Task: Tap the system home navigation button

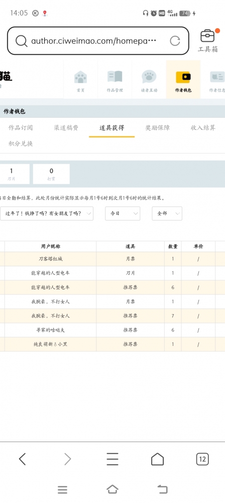Action: pyautogui.click(x=113, y=489)
